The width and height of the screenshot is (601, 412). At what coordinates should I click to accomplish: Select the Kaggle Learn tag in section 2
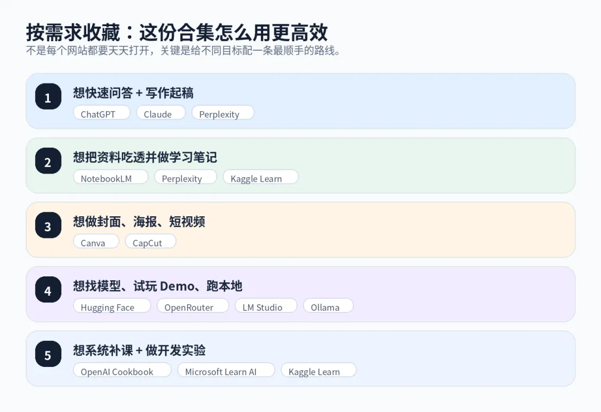(260, 177)
